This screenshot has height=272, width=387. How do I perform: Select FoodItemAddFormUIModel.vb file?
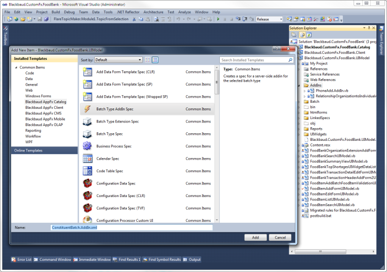tap(334, 188)
